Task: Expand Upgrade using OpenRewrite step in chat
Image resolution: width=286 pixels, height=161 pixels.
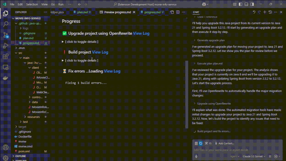Action: 212,103
